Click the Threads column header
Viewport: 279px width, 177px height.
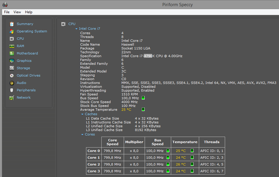(212, 142)
